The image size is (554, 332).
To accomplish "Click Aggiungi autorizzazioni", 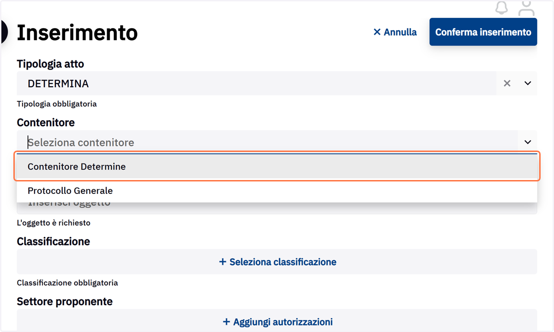I will click(x=277, y=321).
